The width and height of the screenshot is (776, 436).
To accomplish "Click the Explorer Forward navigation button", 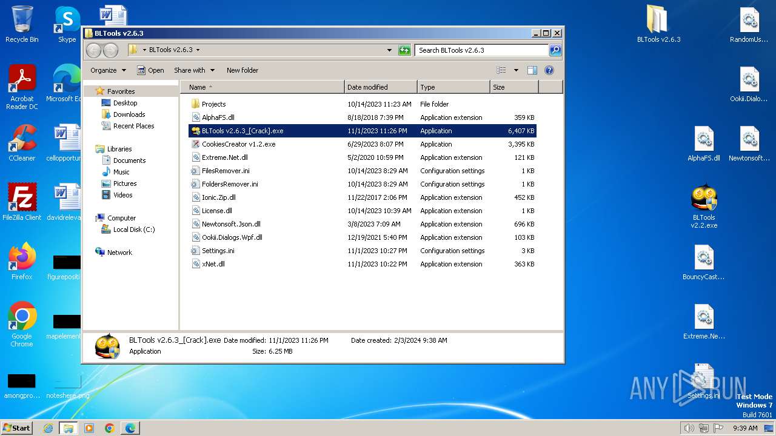I will point(110,50).
